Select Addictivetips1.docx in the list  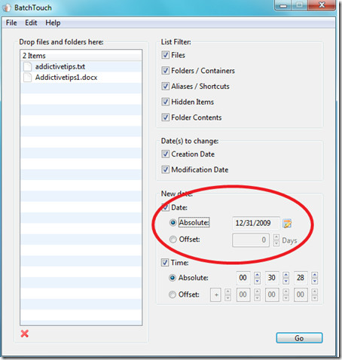pos(81,78)
